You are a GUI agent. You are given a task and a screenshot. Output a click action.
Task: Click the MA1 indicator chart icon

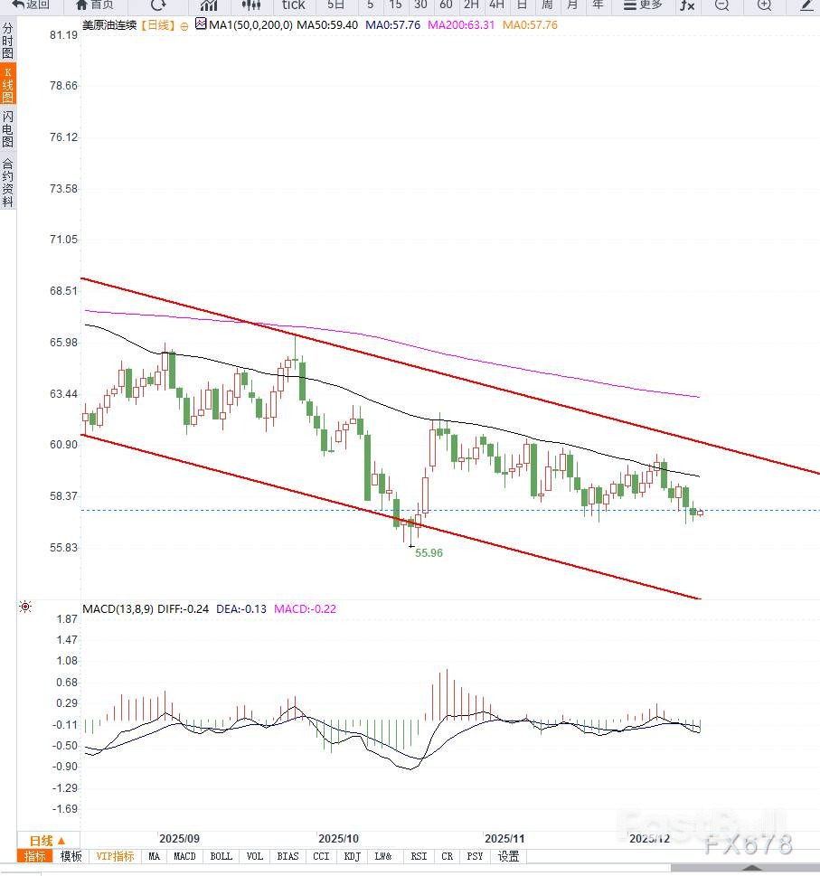pos(200,25)
